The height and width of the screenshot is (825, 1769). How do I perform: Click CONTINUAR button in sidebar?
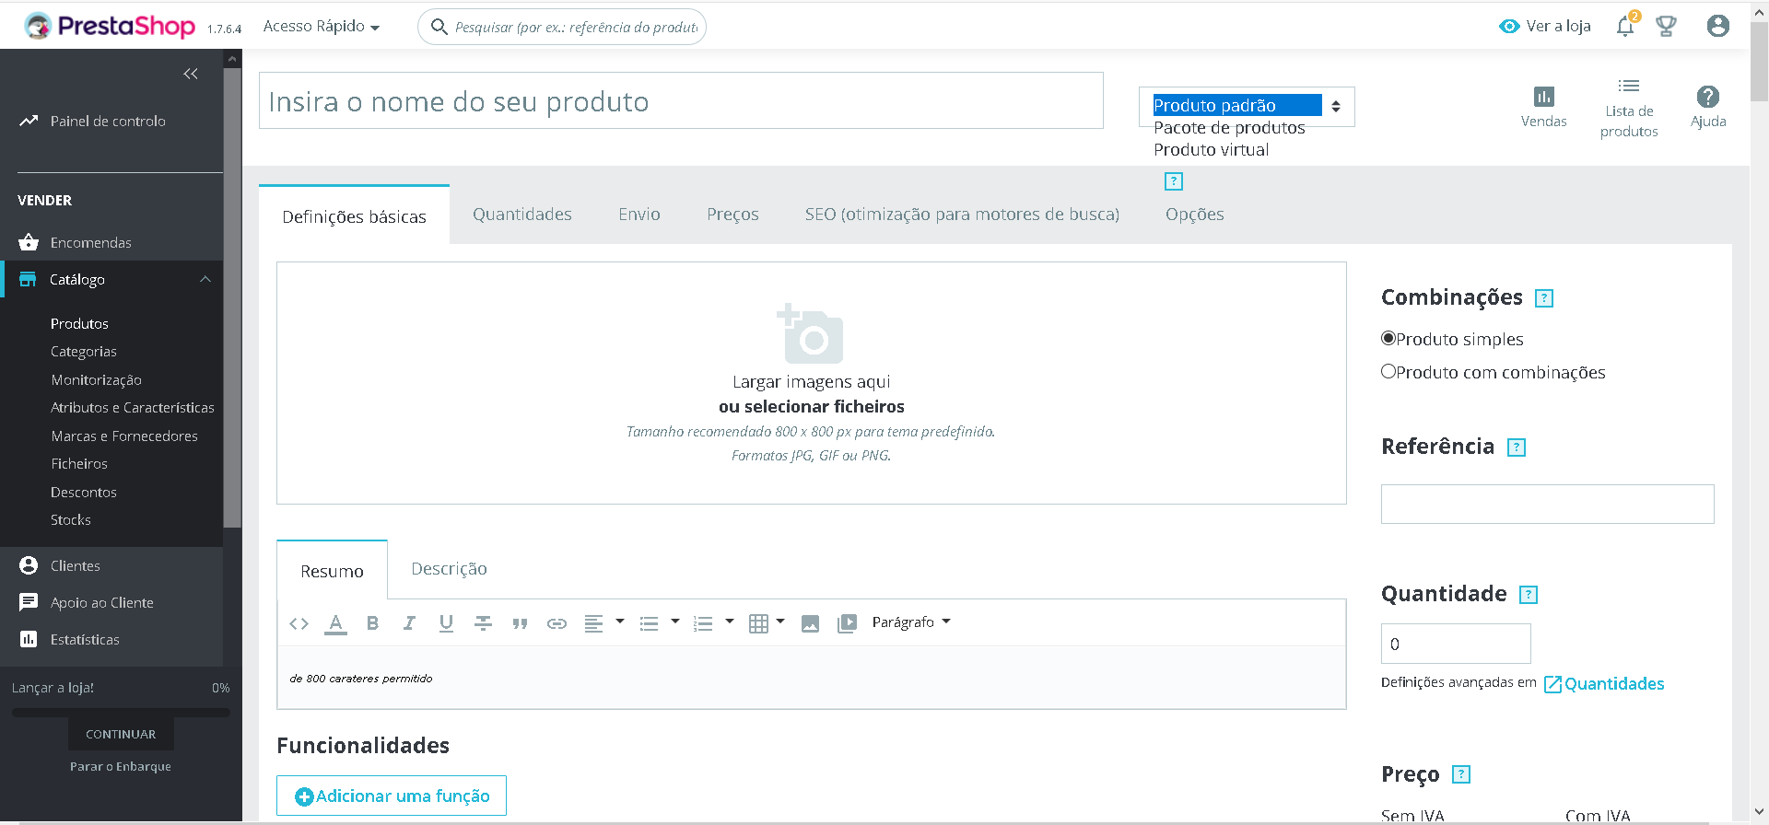(121, 734)
